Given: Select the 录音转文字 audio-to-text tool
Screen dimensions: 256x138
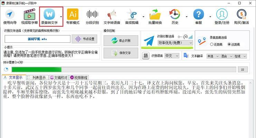Looking at the screenshot, I should pos(49,17).
